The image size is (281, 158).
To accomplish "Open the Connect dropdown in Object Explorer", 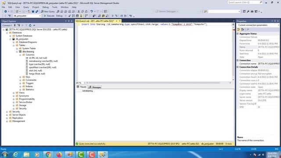I will 7,25.
